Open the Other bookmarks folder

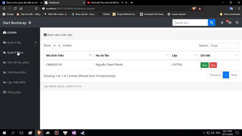(x=230, y=14)
